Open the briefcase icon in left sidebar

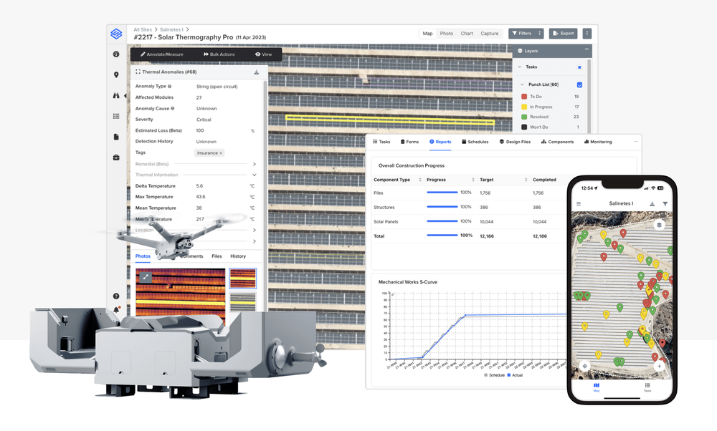click(x=116, y=158)
